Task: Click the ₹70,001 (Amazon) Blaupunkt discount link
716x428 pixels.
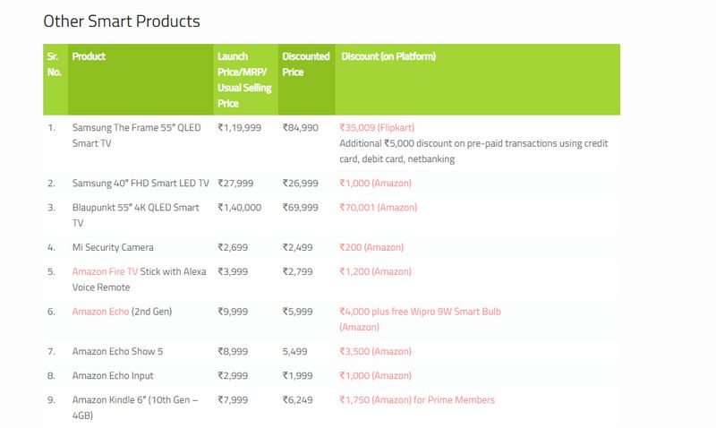Action: (x=378, y=208)
